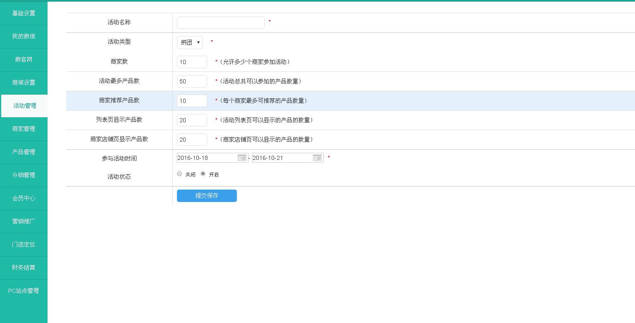
Task: Go to 我的微信 sidebar item
Action: [x=24, y=36]
